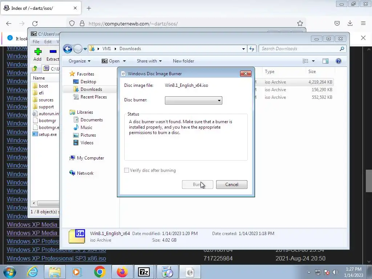Click the Explorer address bar refresh icon
This screenshot has height=279, width=372.
(x=251, y=49)
